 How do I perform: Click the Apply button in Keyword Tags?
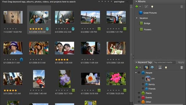[x=181, y=62]
